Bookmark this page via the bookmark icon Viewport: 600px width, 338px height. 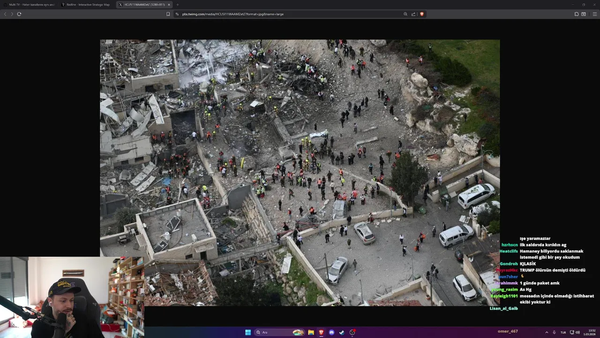click(x=168, y=14)
